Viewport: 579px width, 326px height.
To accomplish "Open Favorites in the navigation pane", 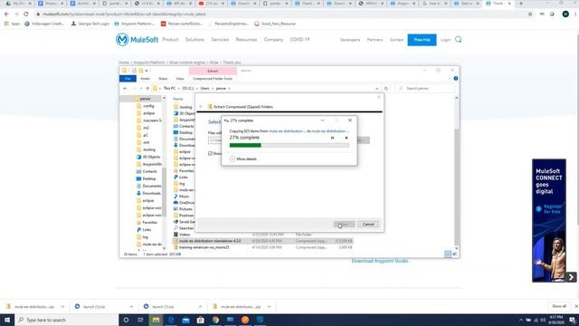I will (149, 222).
